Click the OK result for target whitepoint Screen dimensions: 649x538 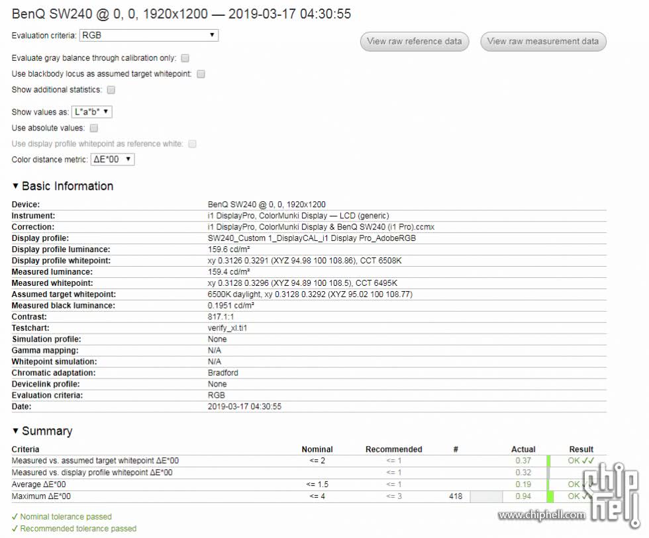pyautogui.click(x=581, y=461)
